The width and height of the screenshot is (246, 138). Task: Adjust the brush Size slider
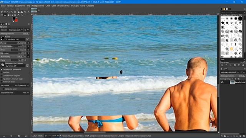12,43
